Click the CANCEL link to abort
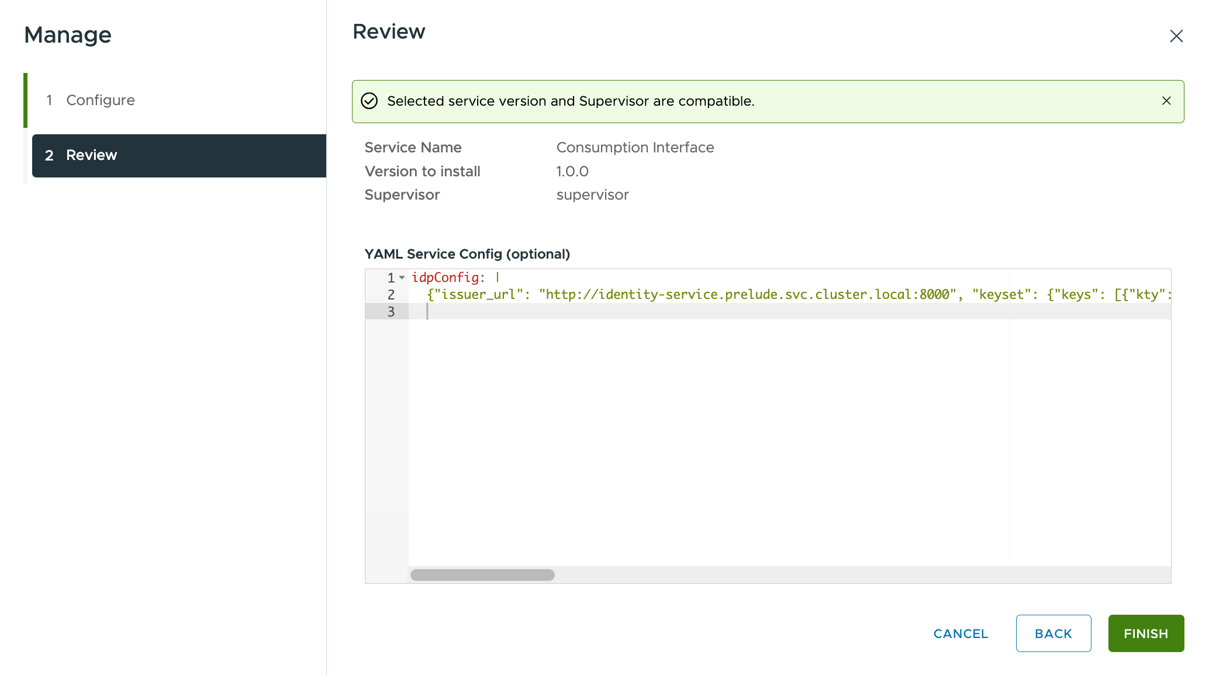Viewport: 1209px width, 676px height. pos(960,633)
